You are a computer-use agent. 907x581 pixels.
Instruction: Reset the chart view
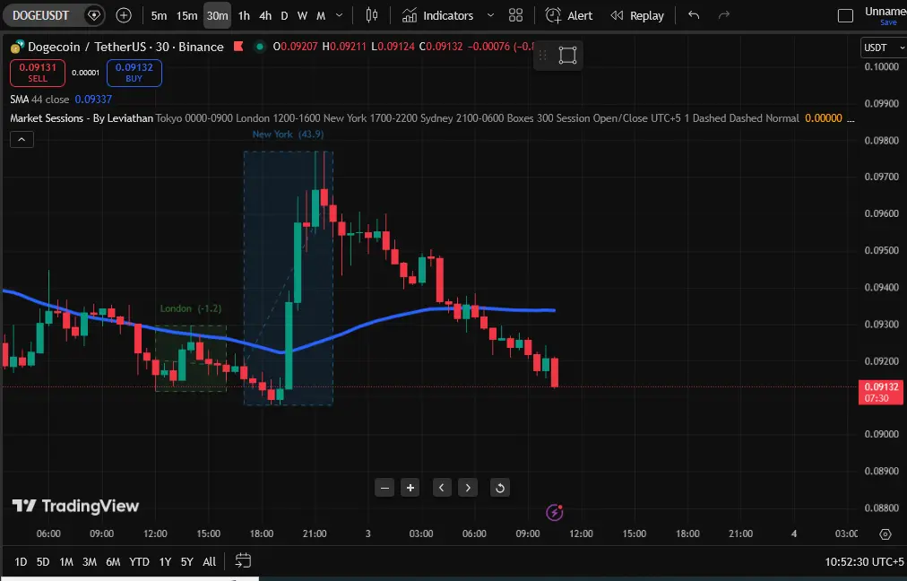[500, 488]
